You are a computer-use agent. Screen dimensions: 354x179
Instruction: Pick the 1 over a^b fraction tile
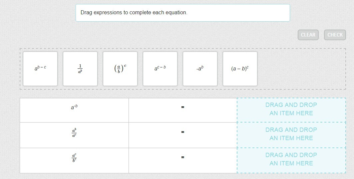click(x=80, y=68)
